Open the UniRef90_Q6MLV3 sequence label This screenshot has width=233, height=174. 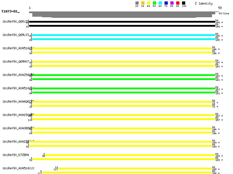[16, 35]
